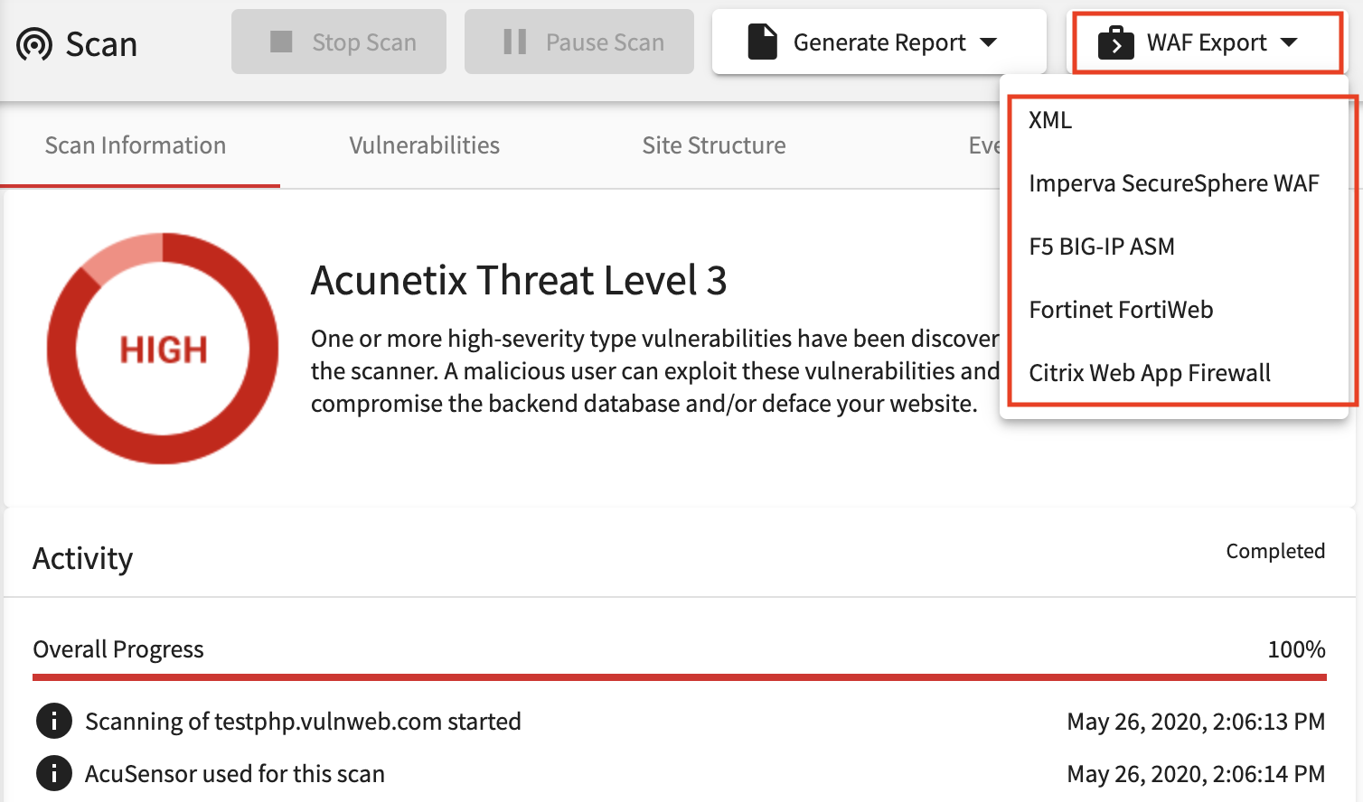Viewport: 1363px width, 802px height.
Task: Click the HIGH threat level donut chart
Action: coord(163,349)
